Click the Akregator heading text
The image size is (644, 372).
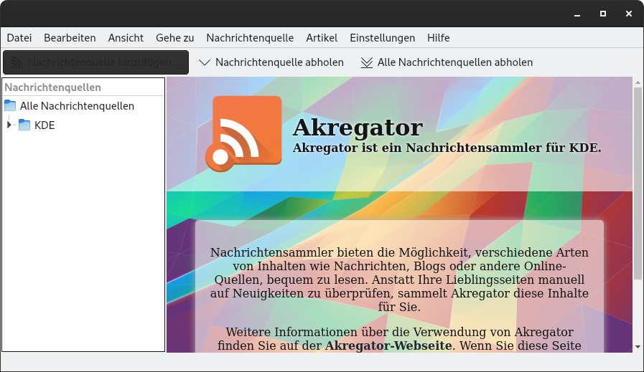(x=358, y=127)
